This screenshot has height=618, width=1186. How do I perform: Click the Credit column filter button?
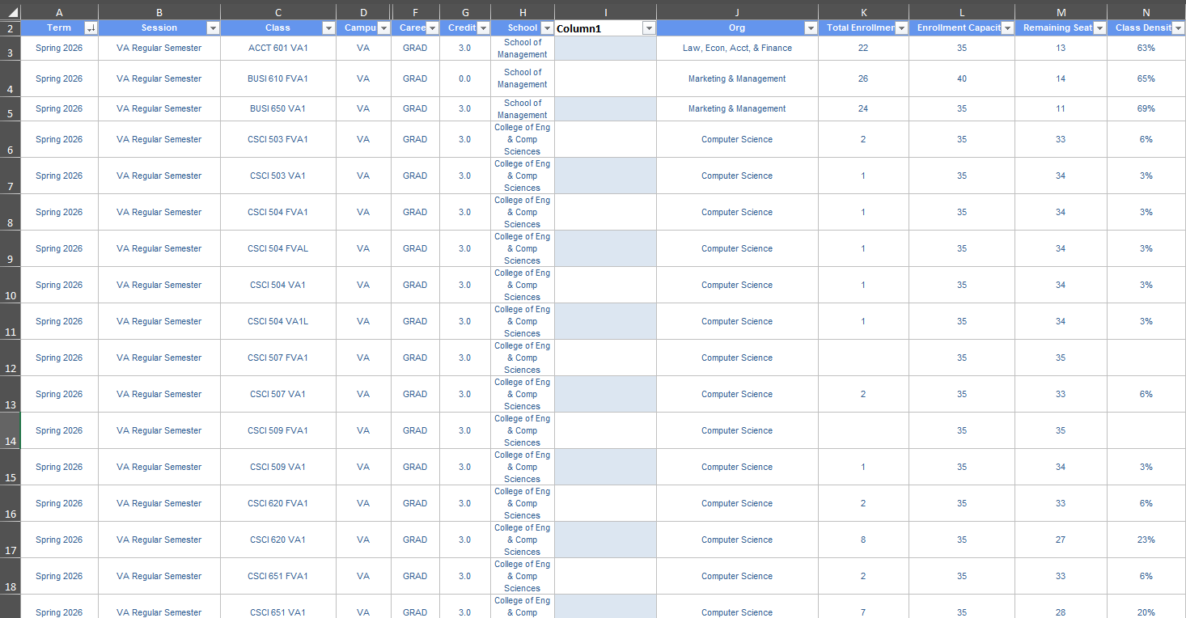[x=483, y=28]
